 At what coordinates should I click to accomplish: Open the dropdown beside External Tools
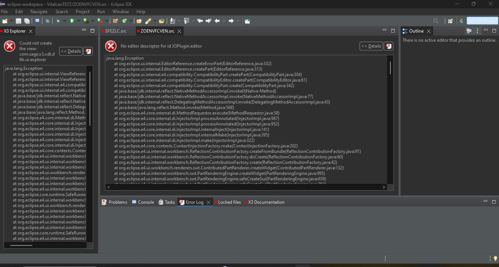(x=106, y=21)
